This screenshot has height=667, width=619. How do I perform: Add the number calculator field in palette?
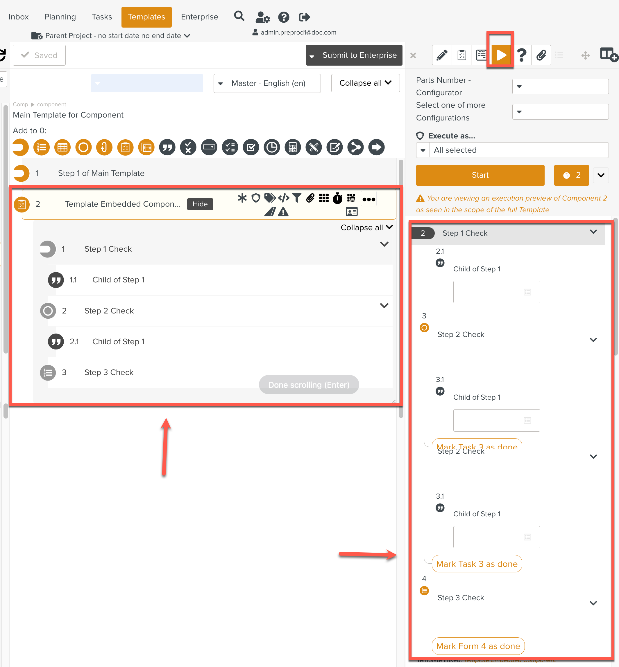(x=293, y=147)
